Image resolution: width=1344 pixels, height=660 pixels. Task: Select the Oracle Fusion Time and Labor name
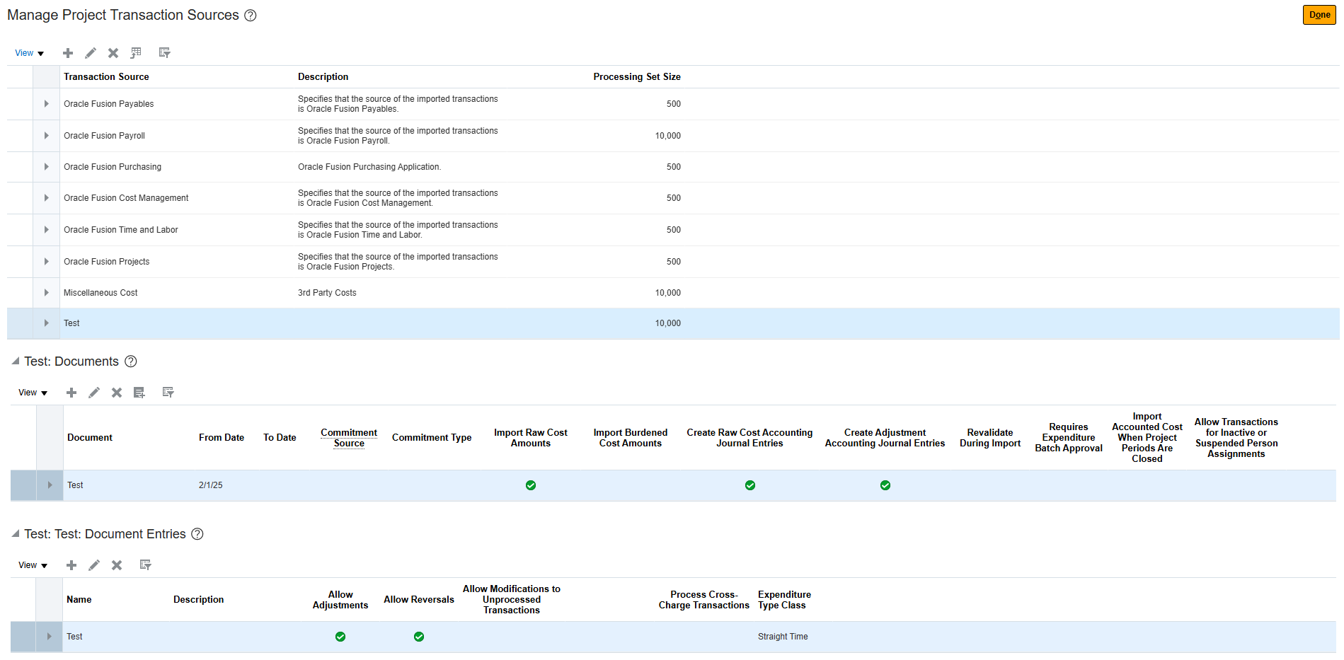121,230
